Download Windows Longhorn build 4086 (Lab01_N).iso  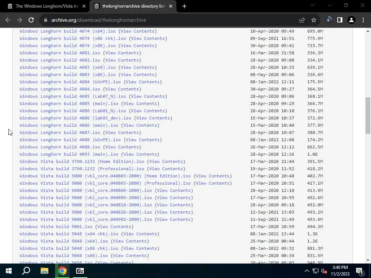tap(73, 111)
